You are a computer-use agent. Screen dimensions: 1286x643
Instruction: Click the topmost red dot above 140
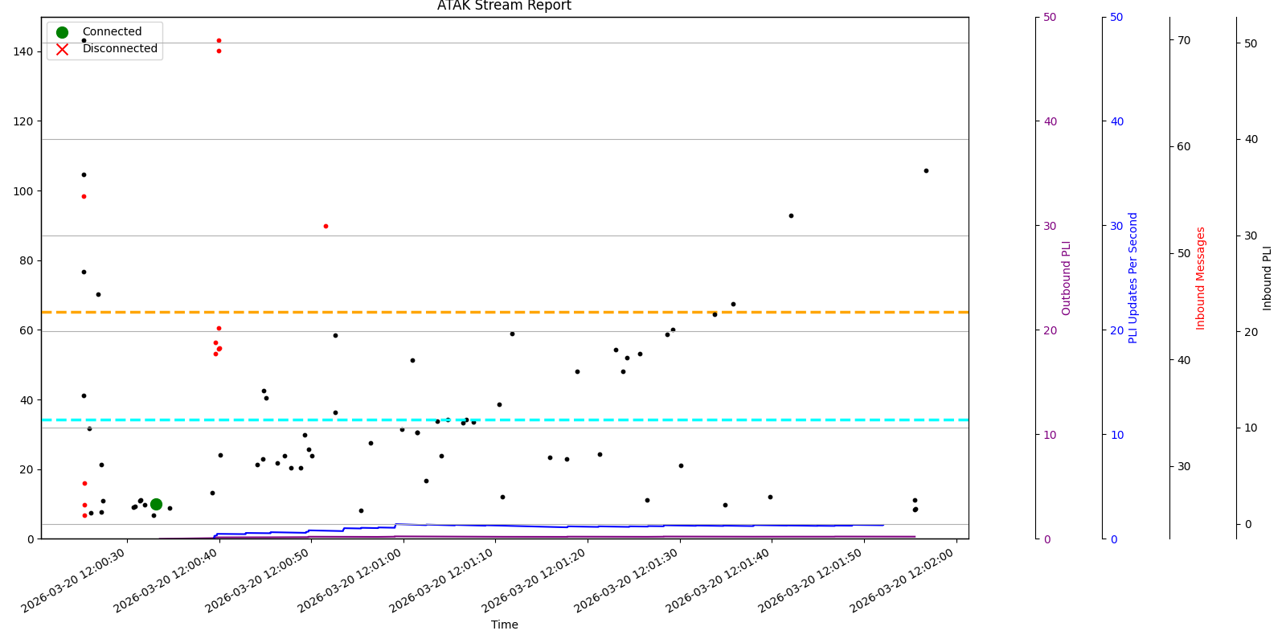coord(219,40)
